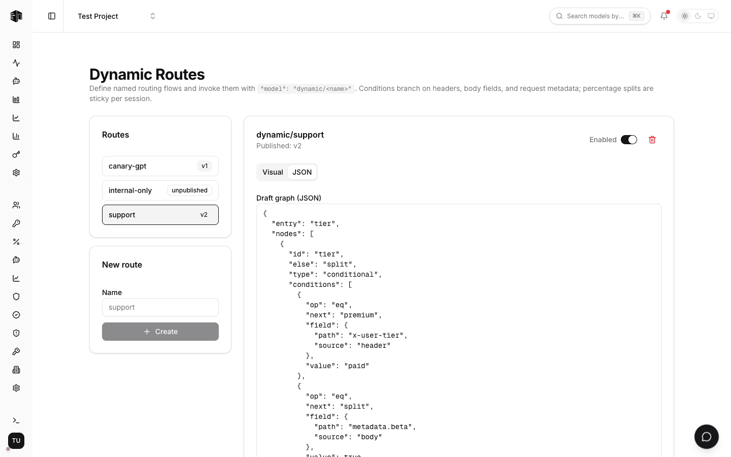Open the percent discounts icon in sidebar

tap(16, 242)
